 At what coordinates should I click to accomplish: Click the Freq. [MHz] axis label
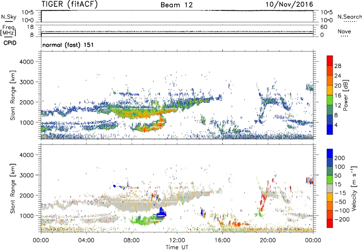point(8,30)
